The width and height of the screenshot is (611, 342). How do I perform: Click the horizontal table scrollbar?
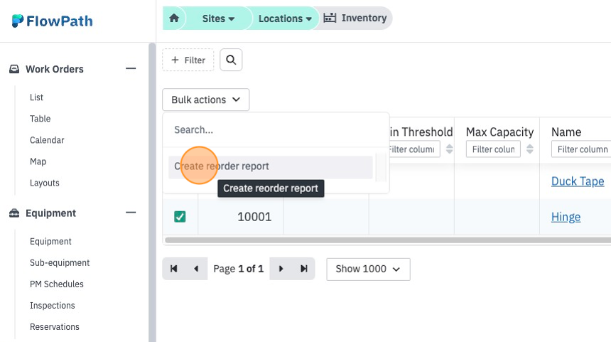tap(388, 240)
